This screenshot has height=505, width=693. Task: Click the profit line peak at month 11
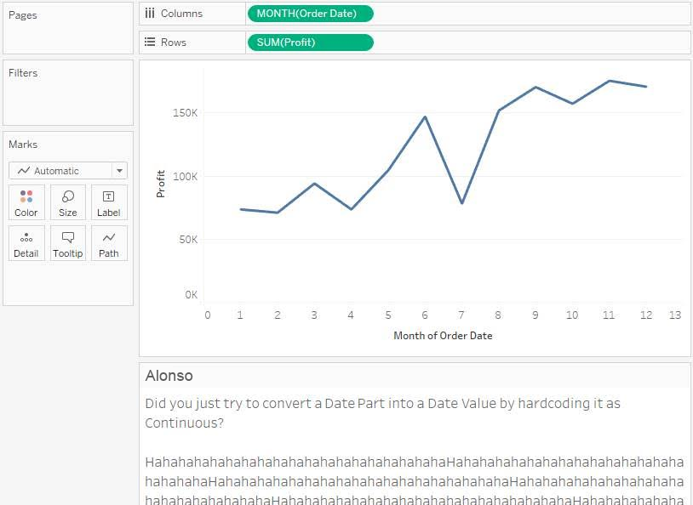pyautogui.click(x=610, y=81)
